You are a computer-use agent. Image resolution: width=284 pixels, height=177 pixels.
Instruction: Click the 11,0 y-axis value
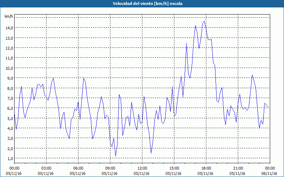click(9, 58)
